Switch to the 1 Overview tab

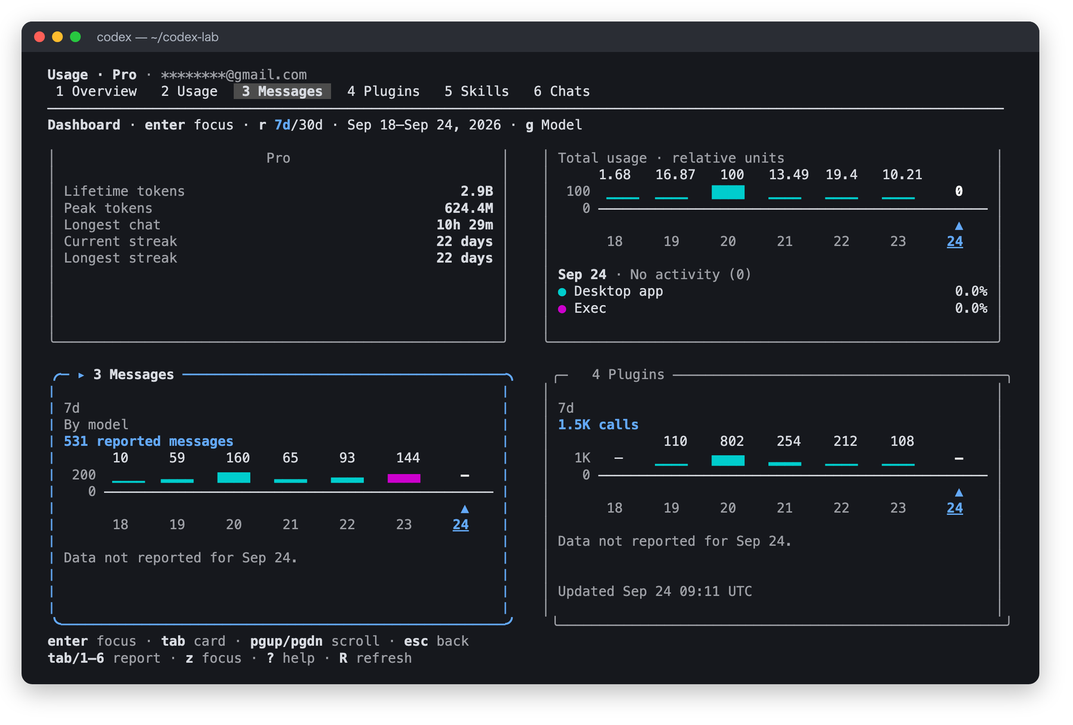coord(96,91)
